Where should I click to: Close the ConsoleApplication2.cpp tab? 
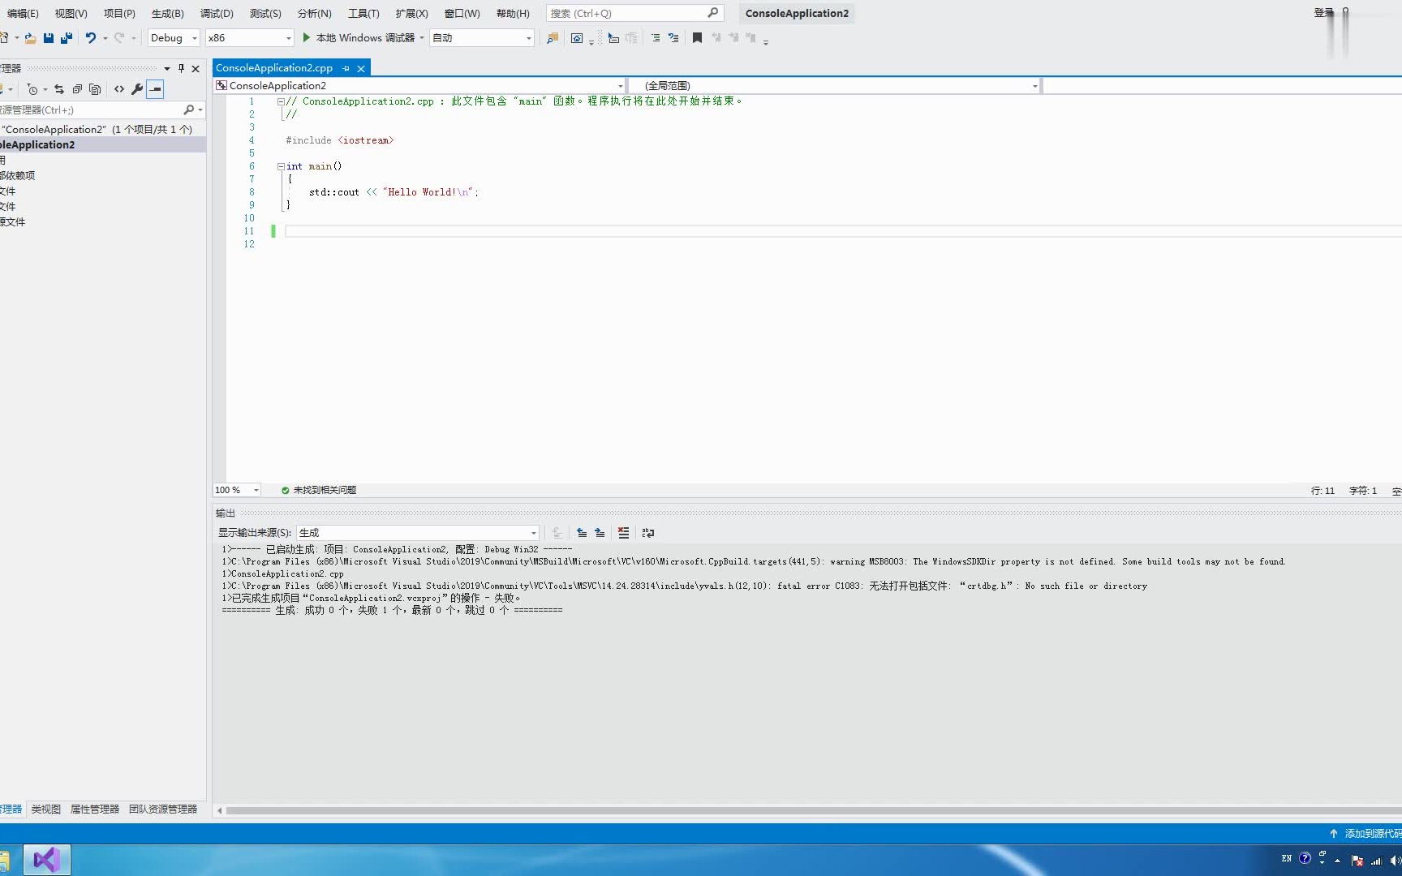pos(361,69)
